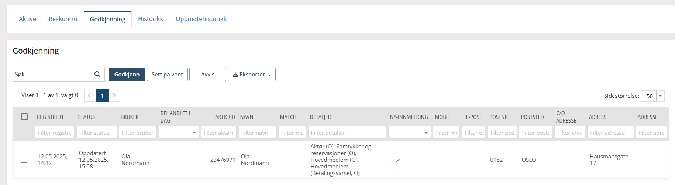Go to next page arrow
The height and width of the screenshot is (185, 675).
[x=114, y=95]
